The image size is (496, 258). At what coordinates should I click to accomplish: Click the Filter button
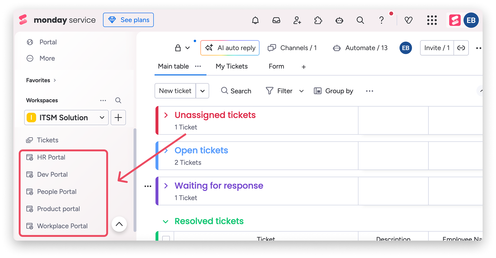tap(279, 91)
